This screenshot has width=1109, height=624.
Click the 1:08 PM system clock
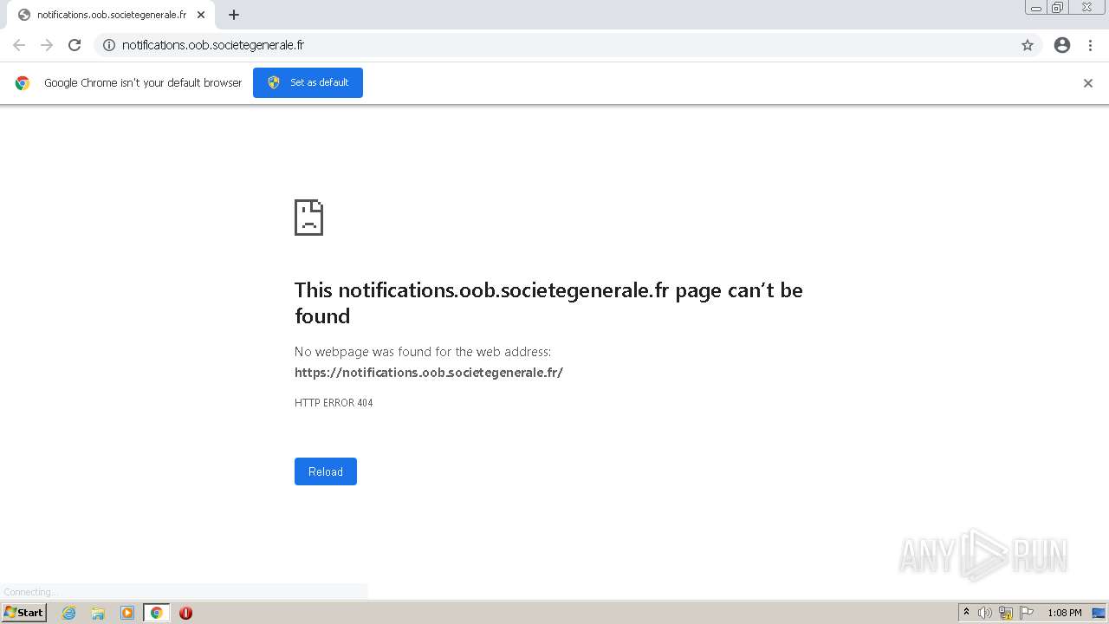coord(1065,613)
